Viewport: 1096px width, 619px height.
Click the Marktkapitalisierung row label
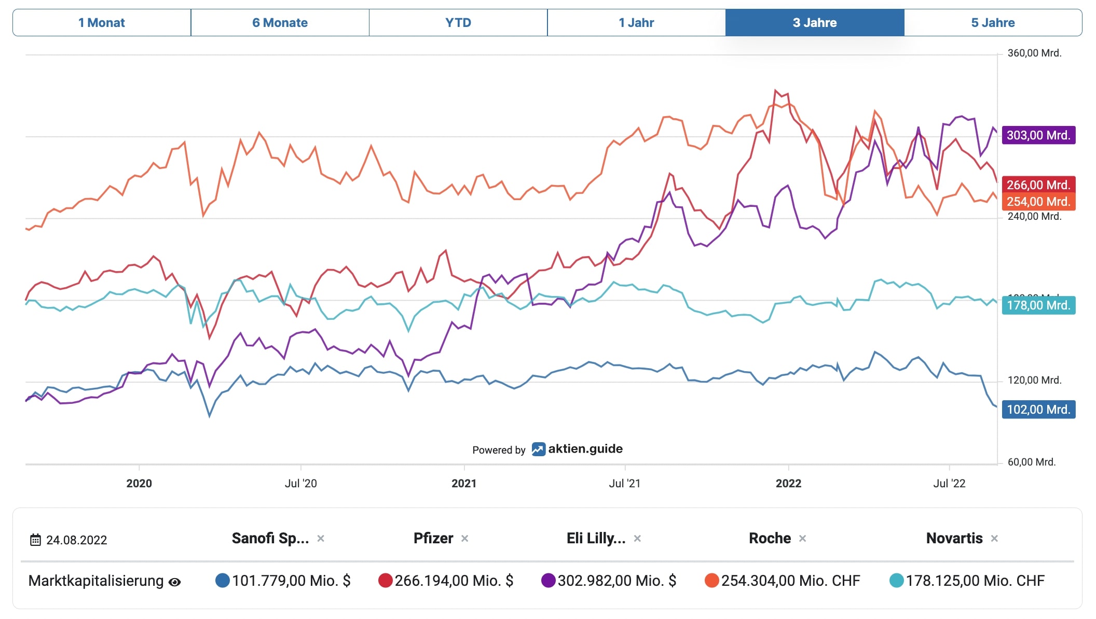coord(96,581)
